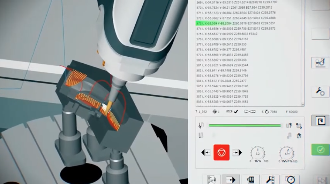Screen dimensions: 330x184
Task: Click the wrench with list icon
Action: coord(270,179)
